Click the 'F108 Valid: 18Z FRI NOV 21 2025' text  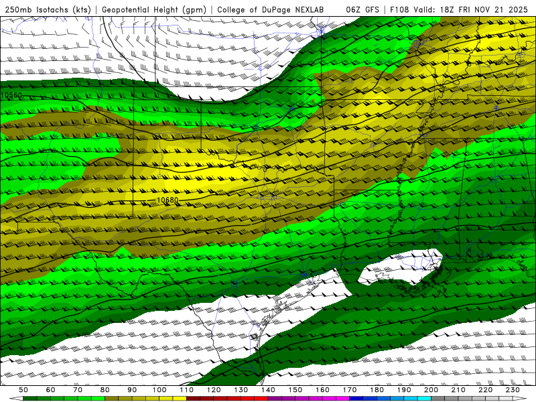pos(459,9)
